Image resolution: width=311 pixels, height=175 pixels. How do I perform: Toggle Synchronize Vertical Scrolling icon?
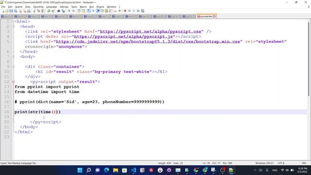click(79, 11)
